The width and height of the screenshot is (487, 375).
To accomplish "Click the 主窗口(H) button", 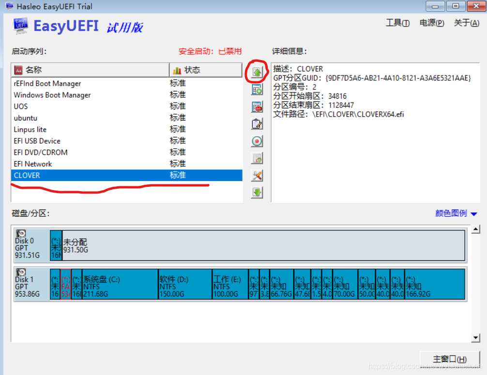I will pyautogui.click(x=450, y=359).
